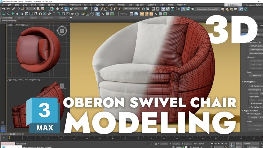Viewport: 263px width, 148px height.
Task: Open the selection filter All dropdown
Action: click(31, 9)
